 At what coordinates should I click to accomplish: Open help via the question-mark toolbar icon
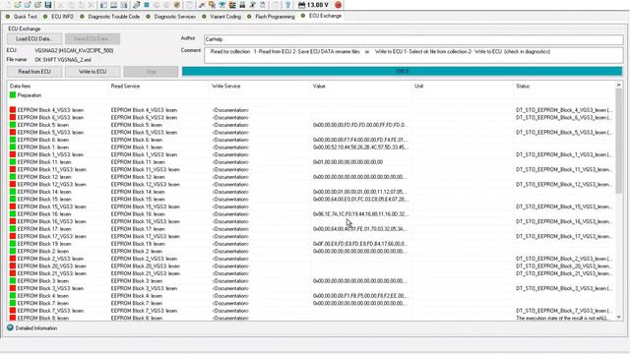[287, 5]
